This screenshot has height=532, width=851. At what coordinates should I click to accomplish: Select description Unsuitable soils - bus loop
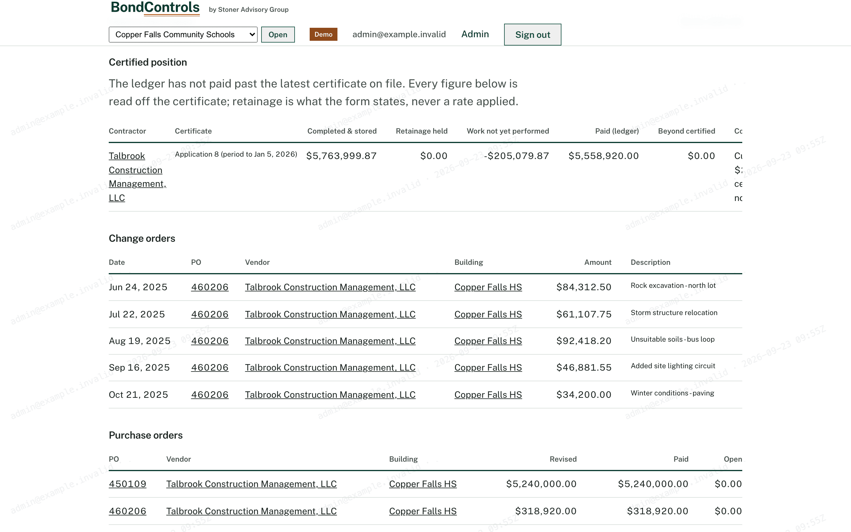pos(672,339)
